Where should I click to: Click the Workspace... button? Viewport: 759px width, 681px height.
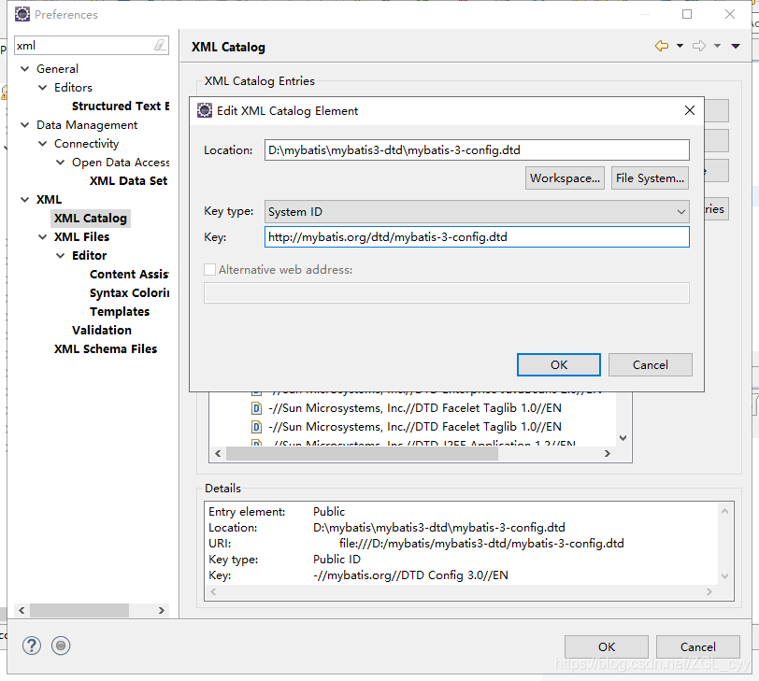point(565,178)
